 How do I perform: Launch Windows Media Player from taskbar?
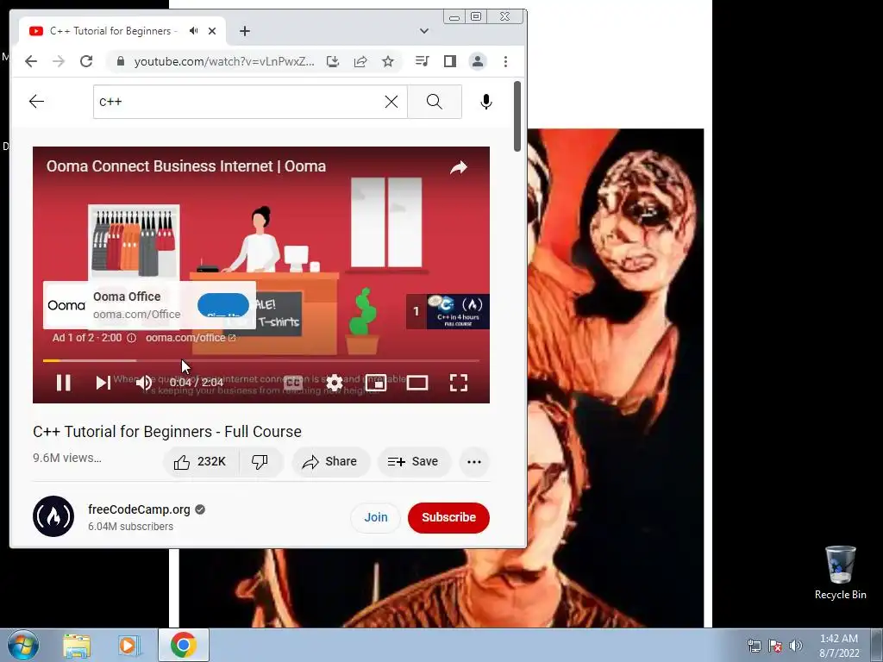pyautogui.click(x=129, y=646)
